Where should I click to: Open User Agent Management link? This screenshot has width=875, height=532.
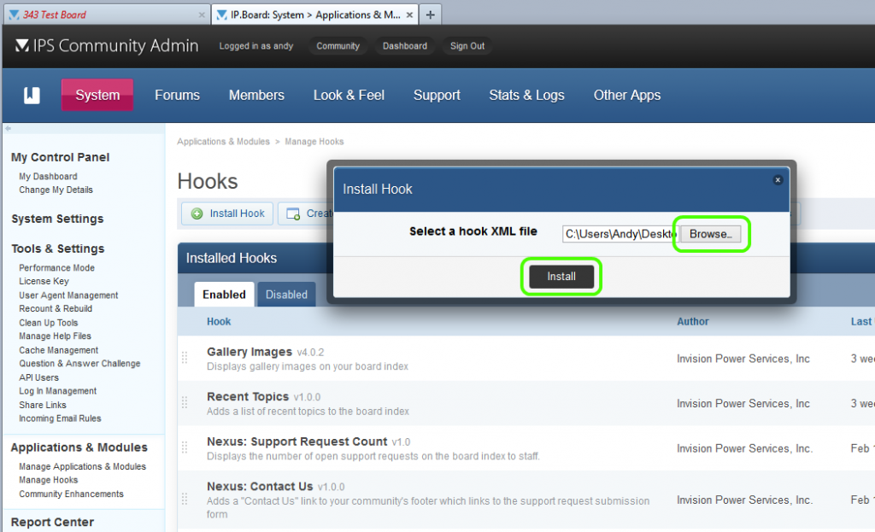coord(68,295)
